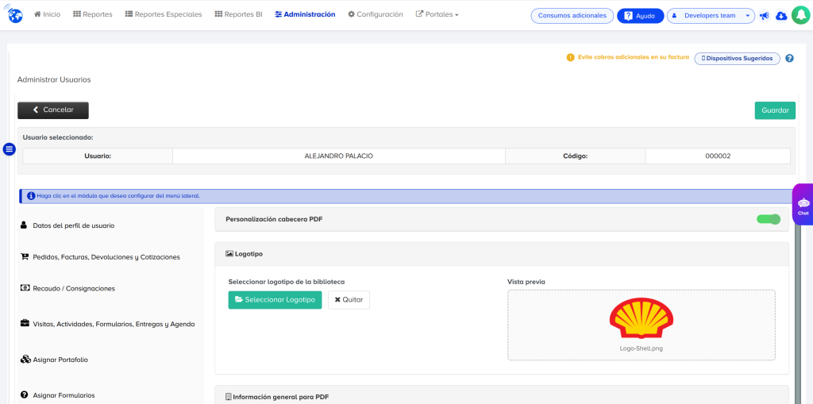Click the Información general para PDF header
This screenshot has width=813, height=404.
[502, 397]
